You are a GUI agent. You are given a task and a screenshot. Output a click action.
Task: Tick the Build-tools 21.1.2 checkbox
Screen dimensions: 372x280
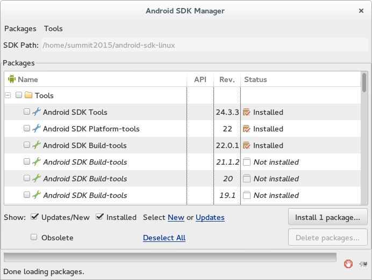point(27,161)
